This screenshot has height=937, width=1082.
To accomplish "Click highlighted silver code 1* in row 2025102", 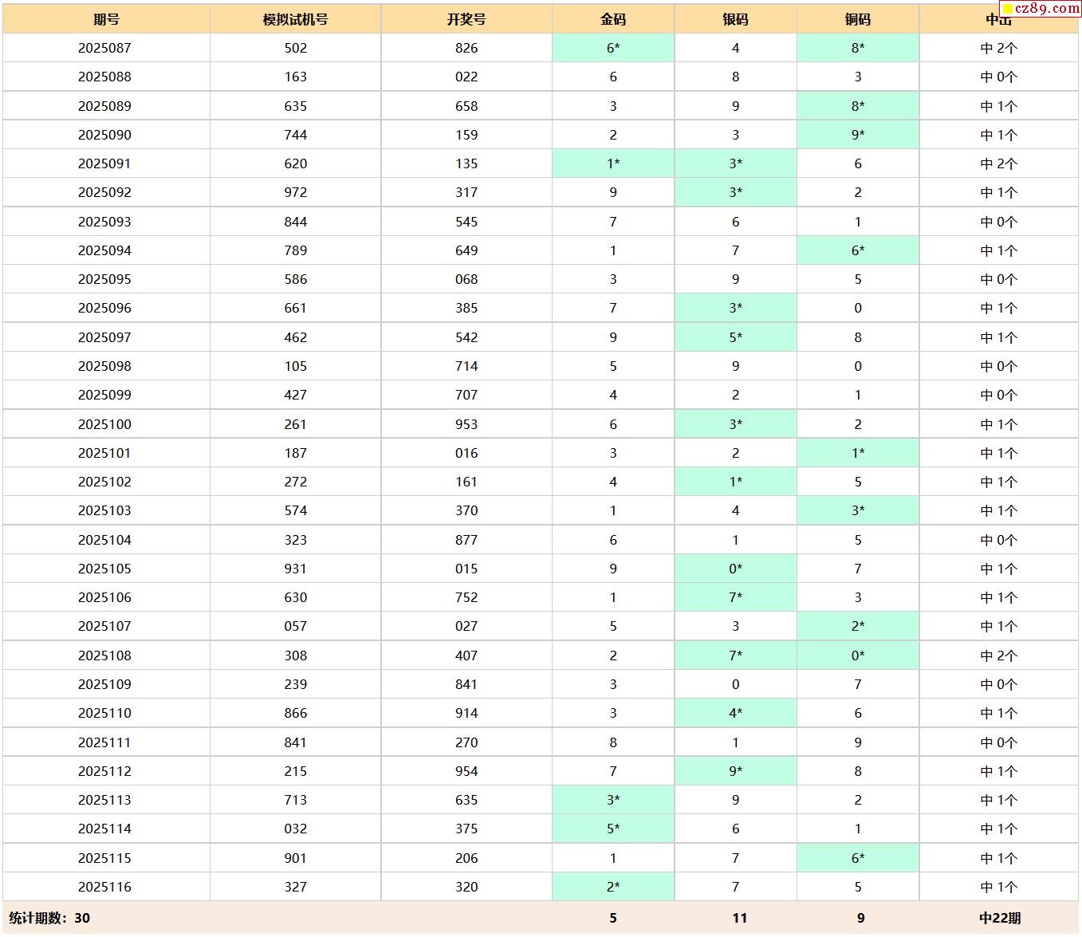I will click(x=735, y=482).
